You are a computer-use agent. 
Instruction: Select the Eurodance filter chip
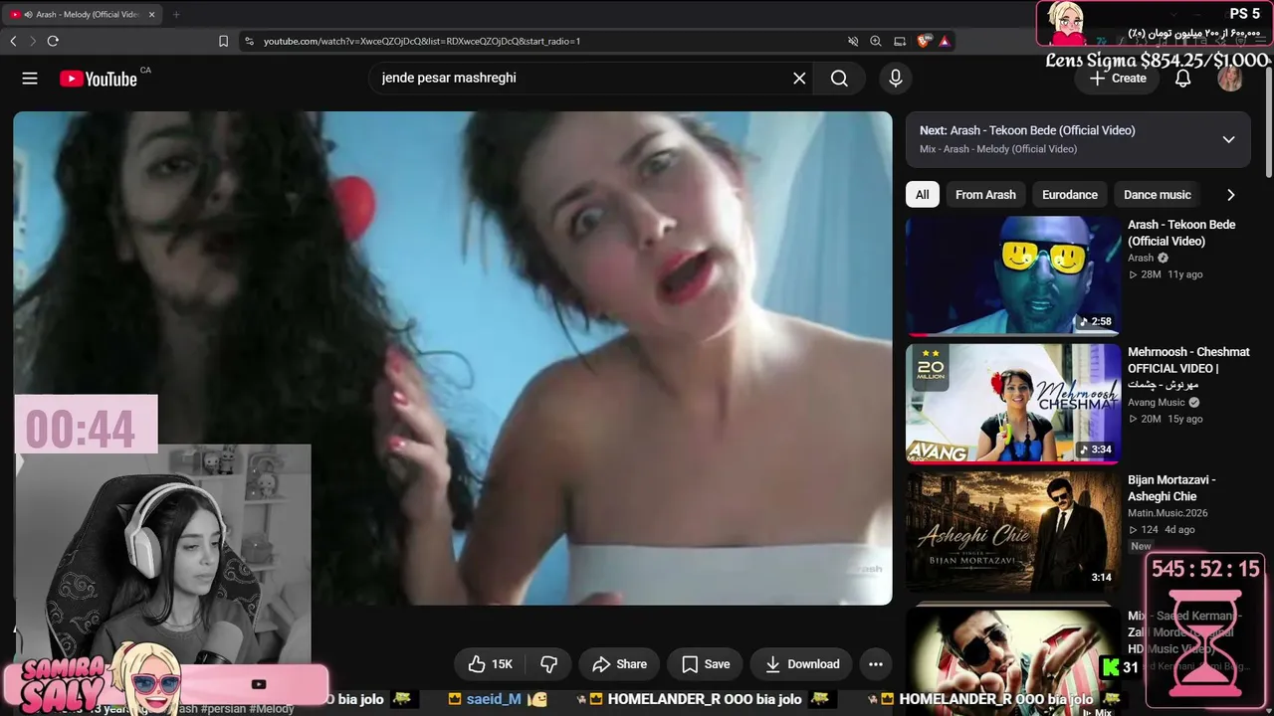pyautogui.click(x=1070, y=195)
